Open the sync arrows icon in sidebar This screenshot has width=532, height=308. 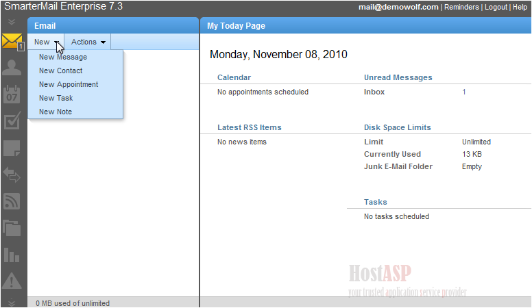12,175
